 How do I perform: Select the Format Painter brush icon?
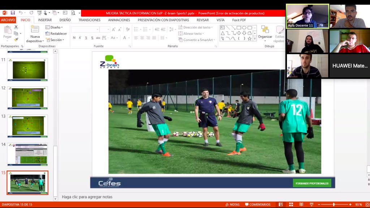[x=16, y=39]
